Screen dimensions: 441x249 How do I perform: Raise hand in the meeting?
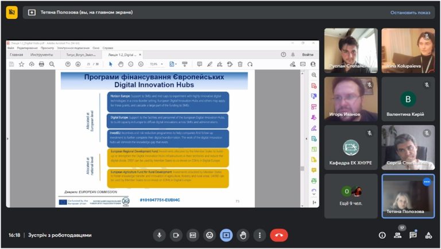[243, 235]
